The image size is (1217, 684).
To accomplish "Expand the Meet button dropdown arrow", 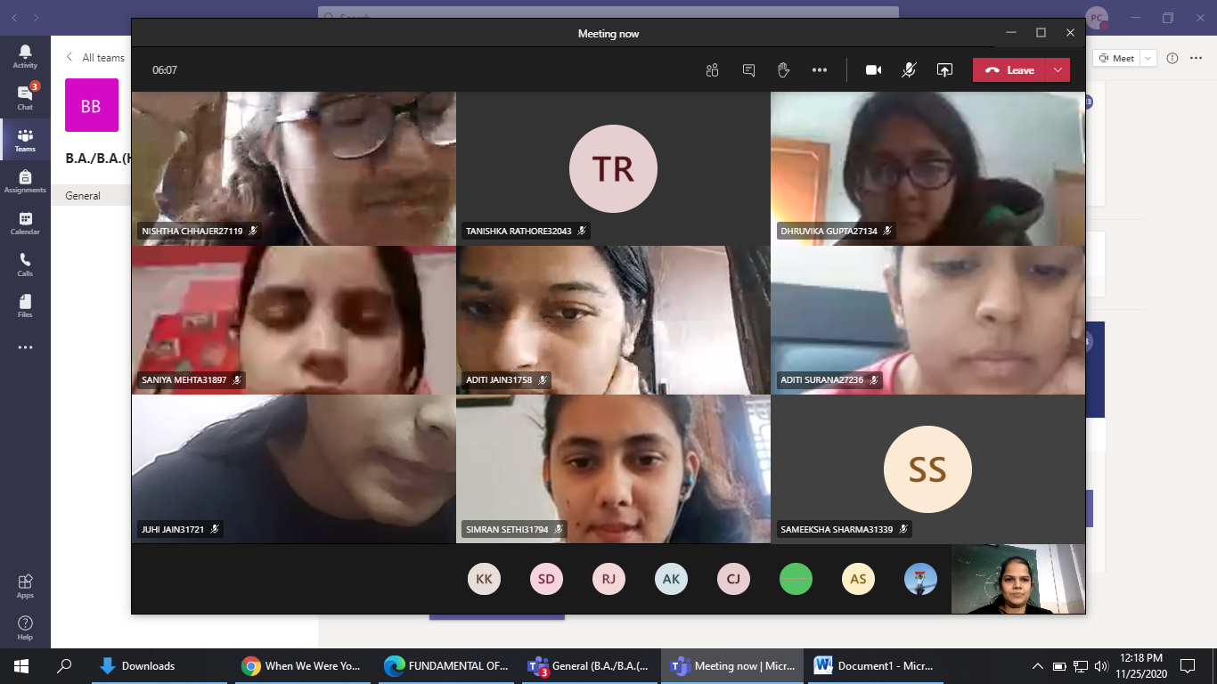I will click(x=1148, y=58).
